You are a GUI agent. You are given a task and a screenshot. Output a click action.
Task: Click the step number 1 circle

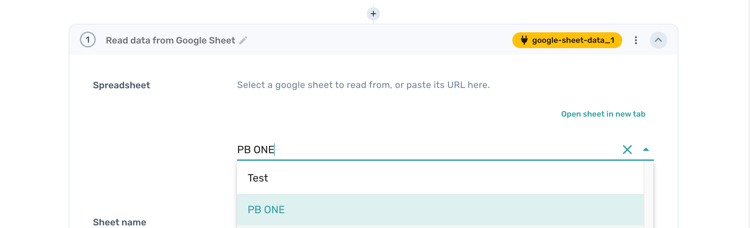tap(88, 40)
